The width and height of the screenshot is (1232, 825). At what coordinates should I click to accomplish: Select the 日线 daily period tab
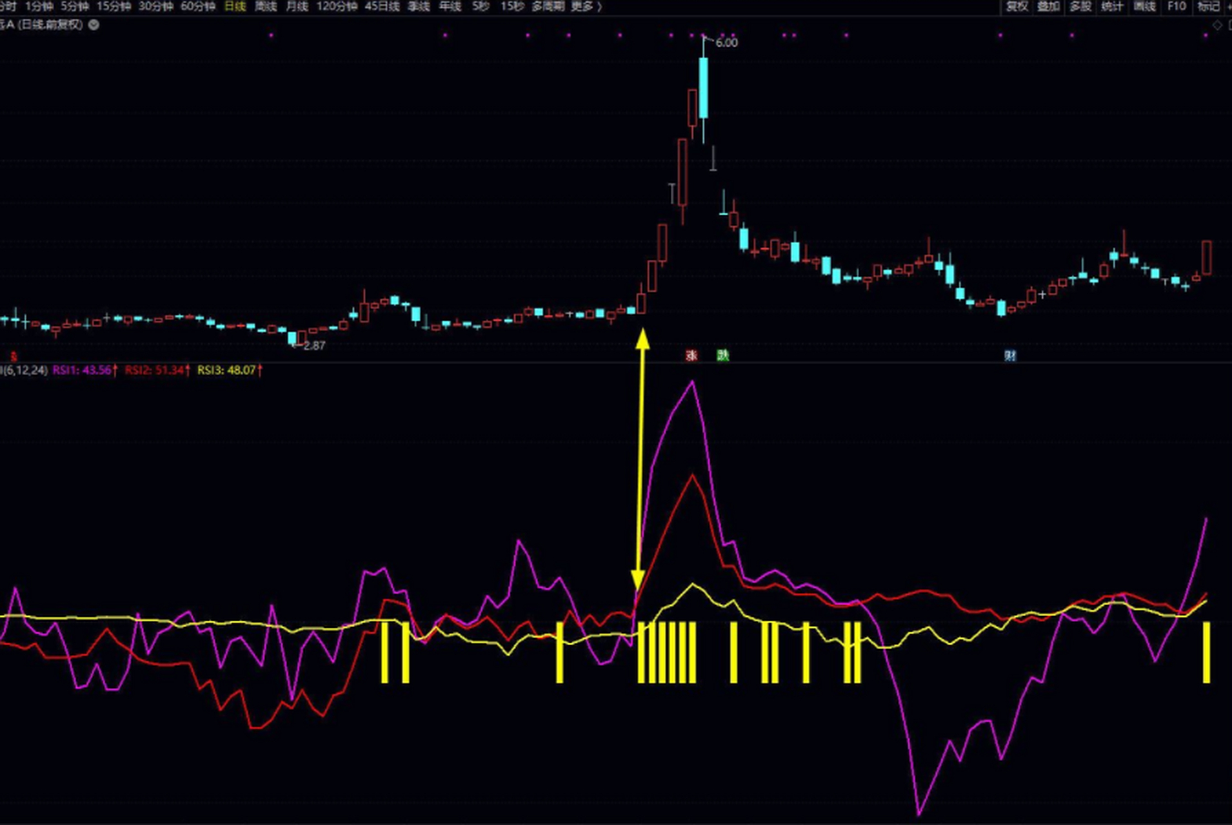pos(235,6)
